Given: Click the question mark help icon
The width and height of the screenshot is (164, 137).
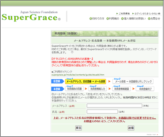Looking at the screenshot, I should click(x=72, y=52).
